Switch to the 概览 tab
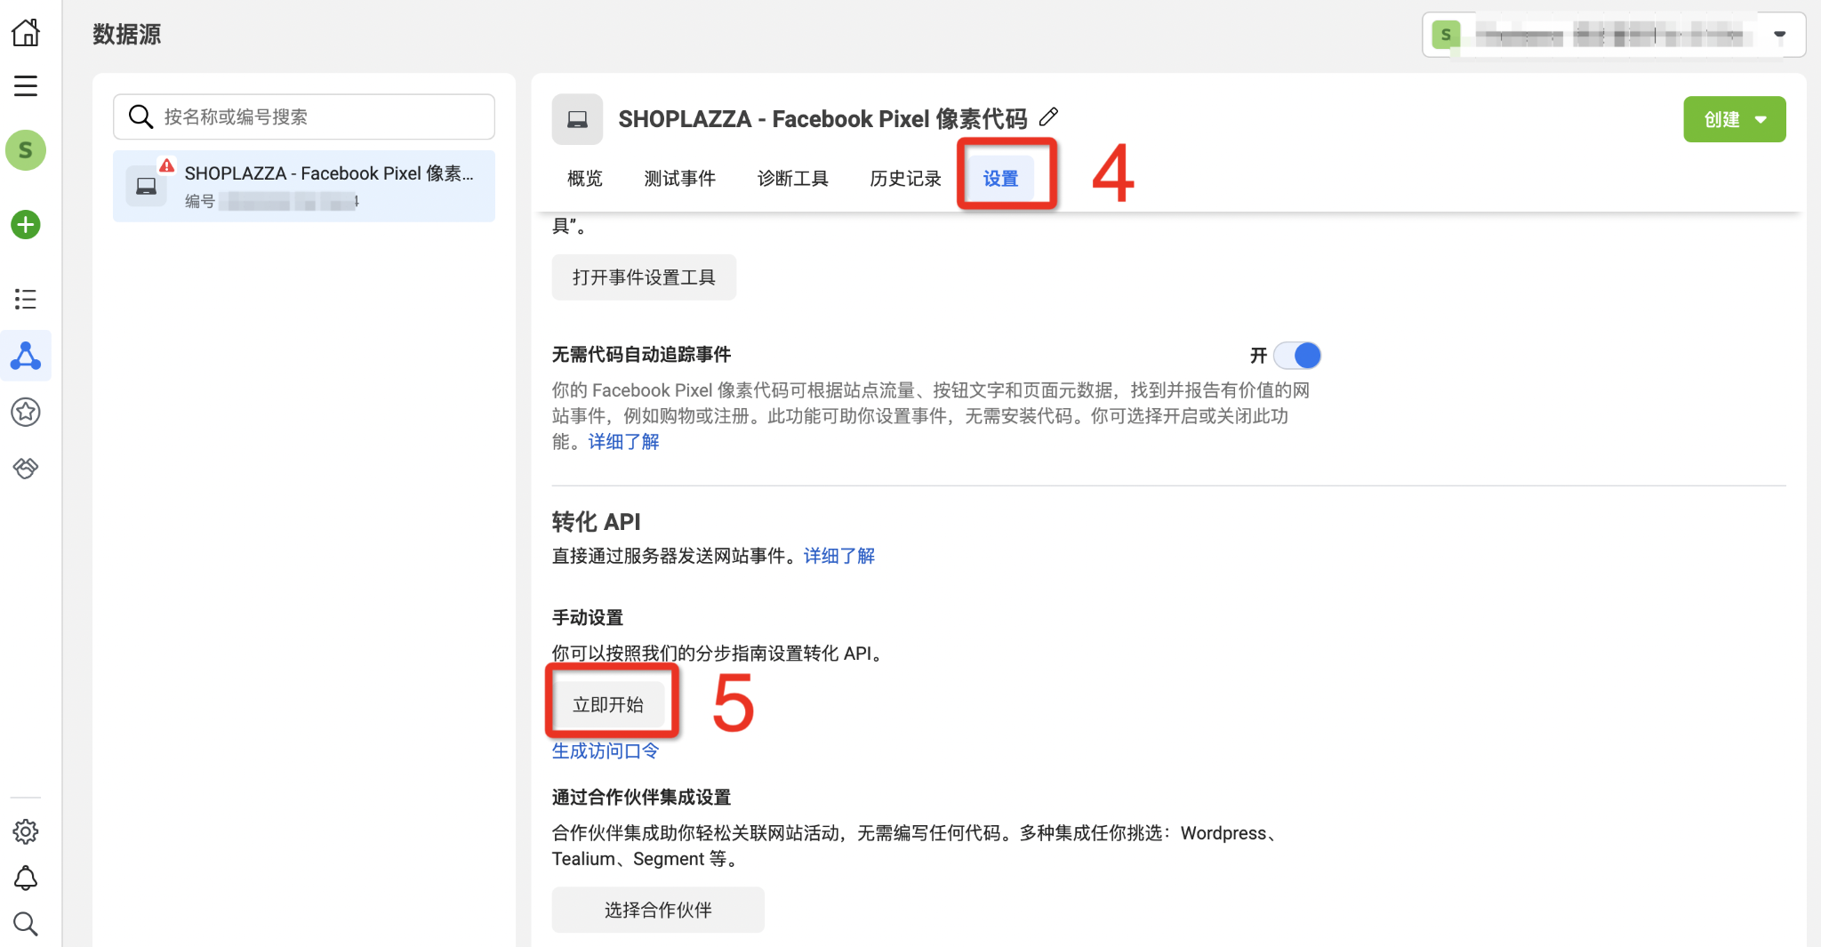Image resolution: width=1821 pixels, height=947 pixels. pyautogui.click(x=585, y=179)
